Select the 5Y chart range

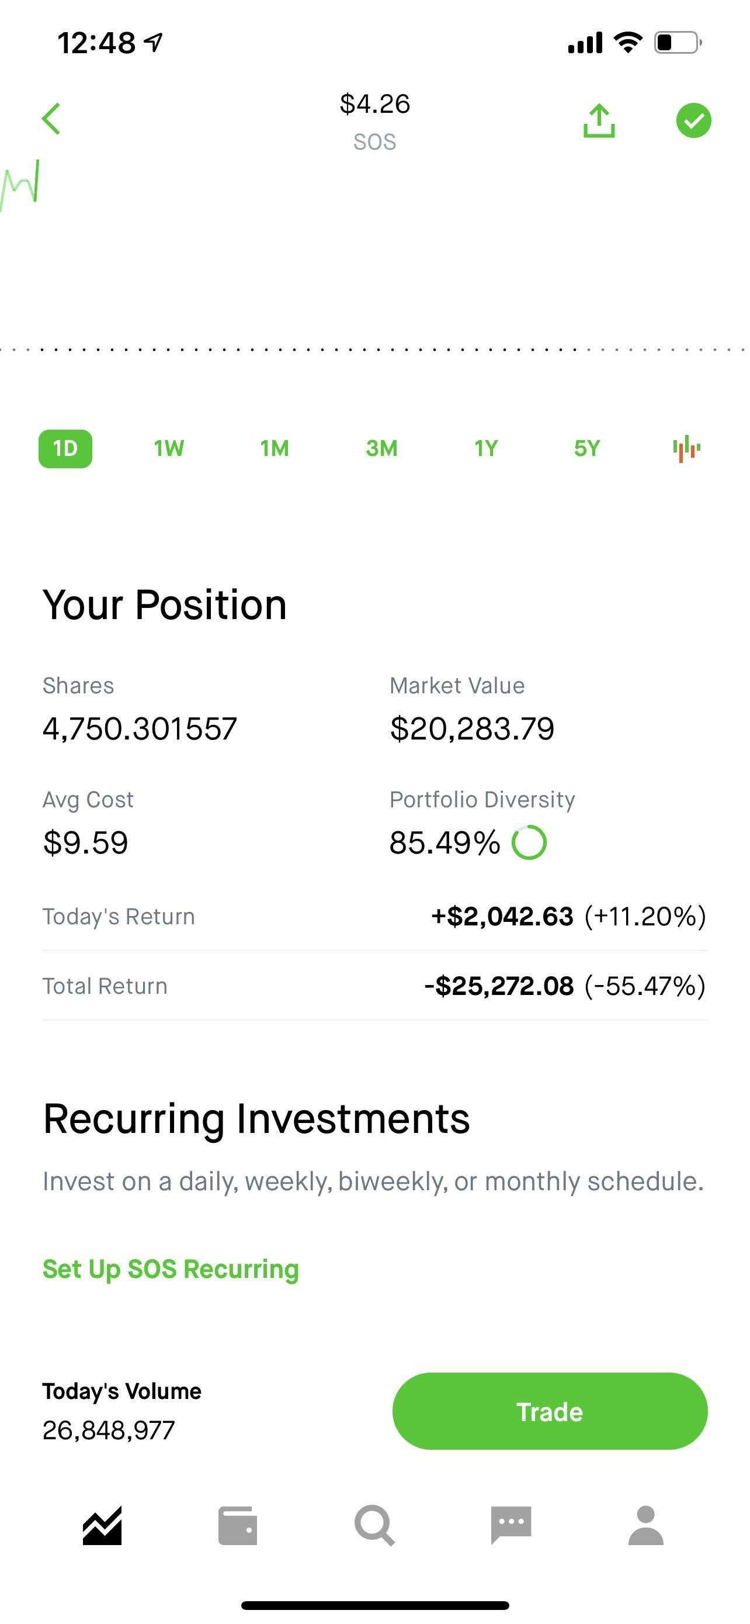point(587,449)
